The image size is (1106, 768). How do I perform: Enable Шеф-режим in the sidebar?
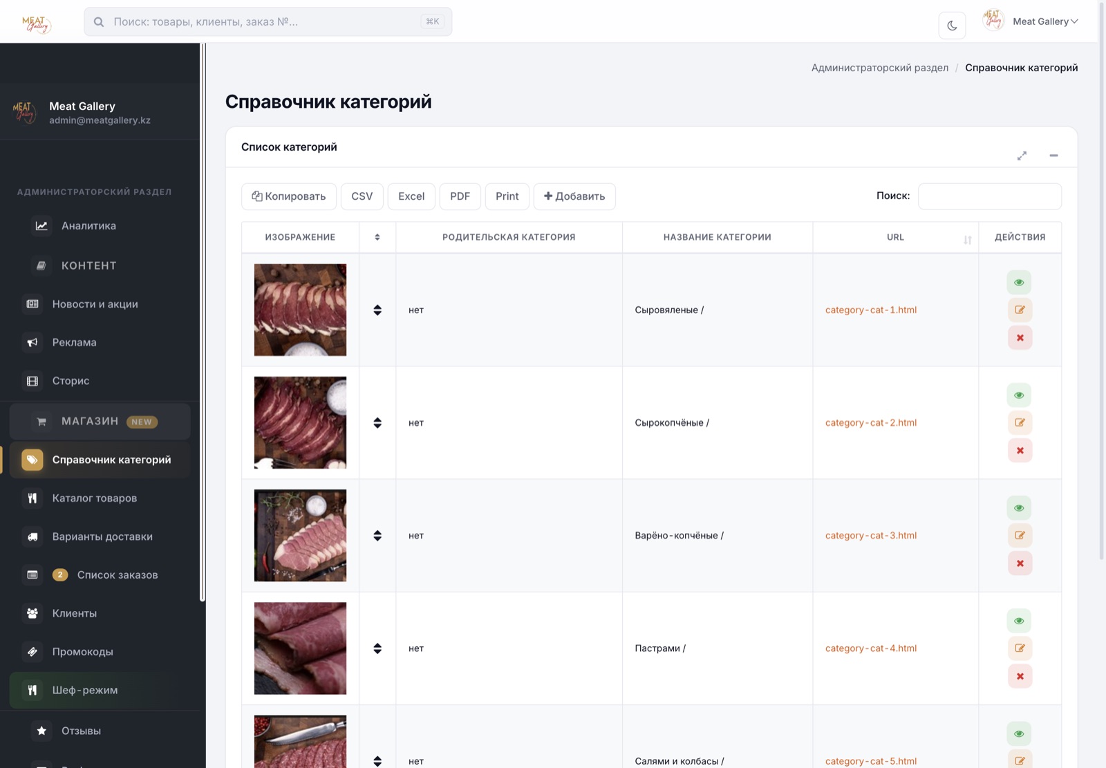click(x=101, y=690)
